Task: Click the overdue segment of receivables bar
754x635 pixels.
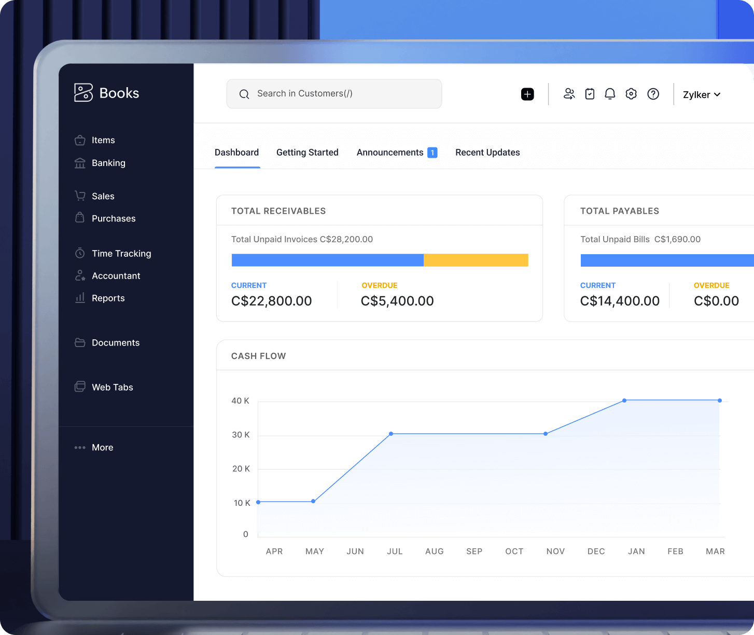Action: pyautogui.click(x=476, y=260)
